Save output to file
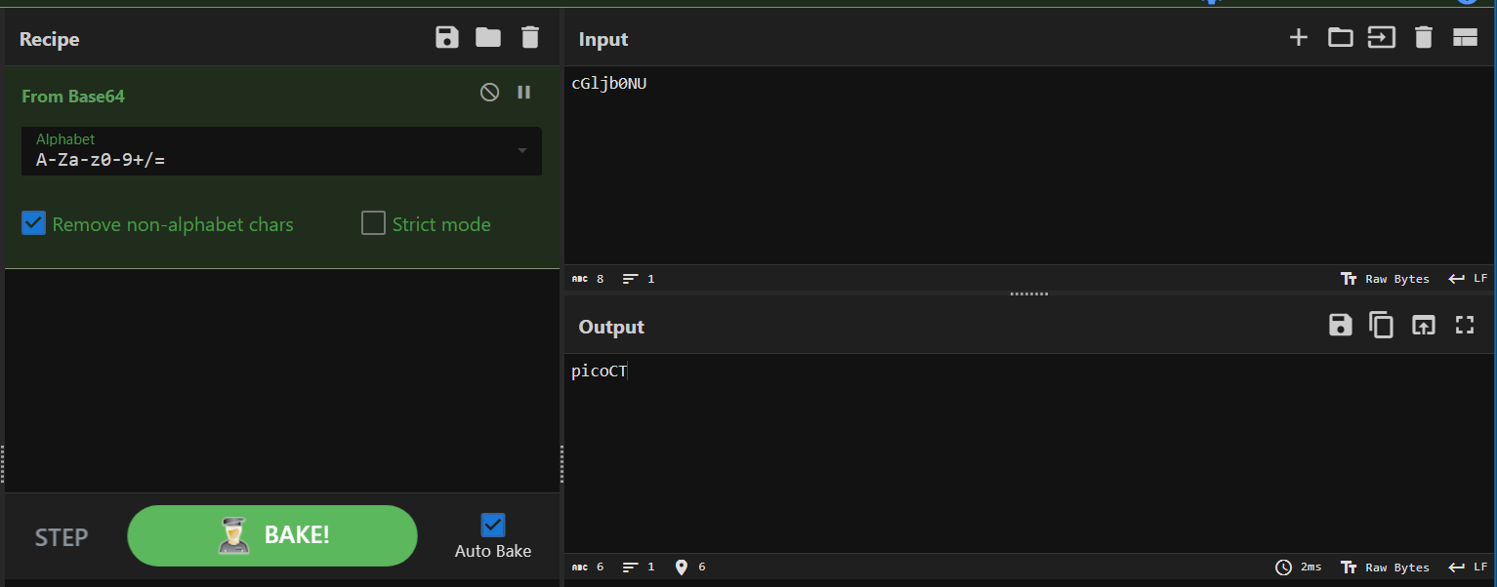 click(1341, 326)
